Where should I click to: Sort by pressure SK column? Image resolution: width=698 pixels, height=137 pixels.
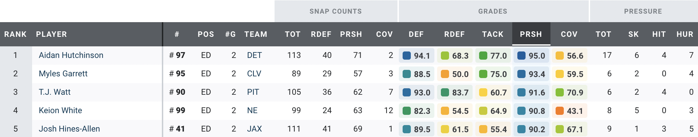coord(633,34)
